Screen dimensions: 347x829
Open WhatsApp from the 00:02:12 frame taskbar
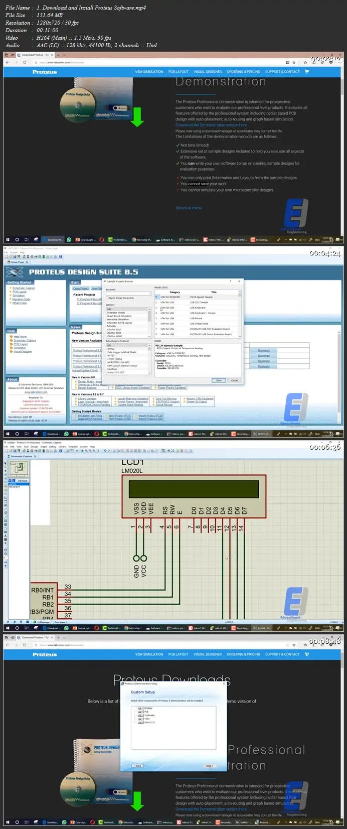[69, 240]
